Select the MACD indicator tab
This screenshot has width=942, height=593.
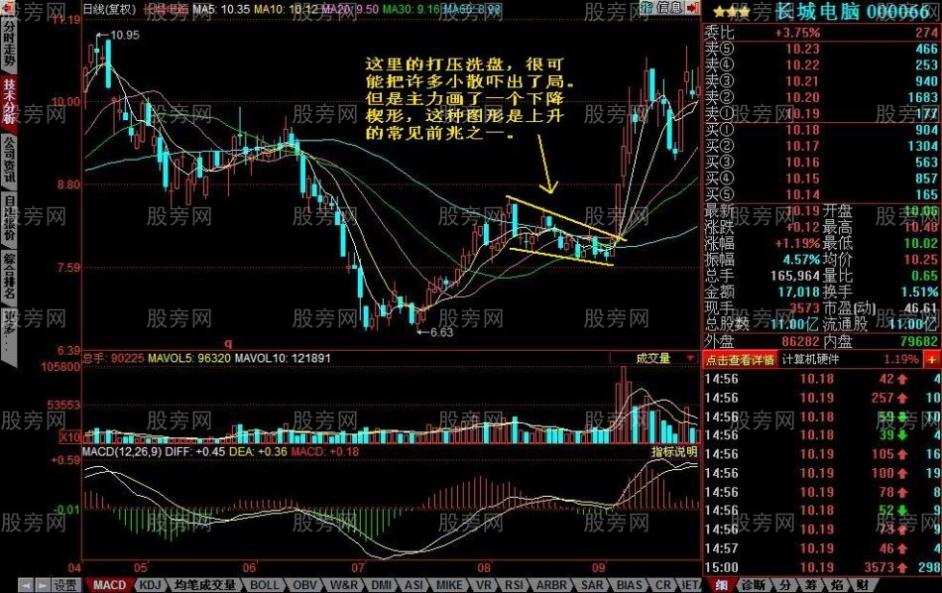coord(109,585)
